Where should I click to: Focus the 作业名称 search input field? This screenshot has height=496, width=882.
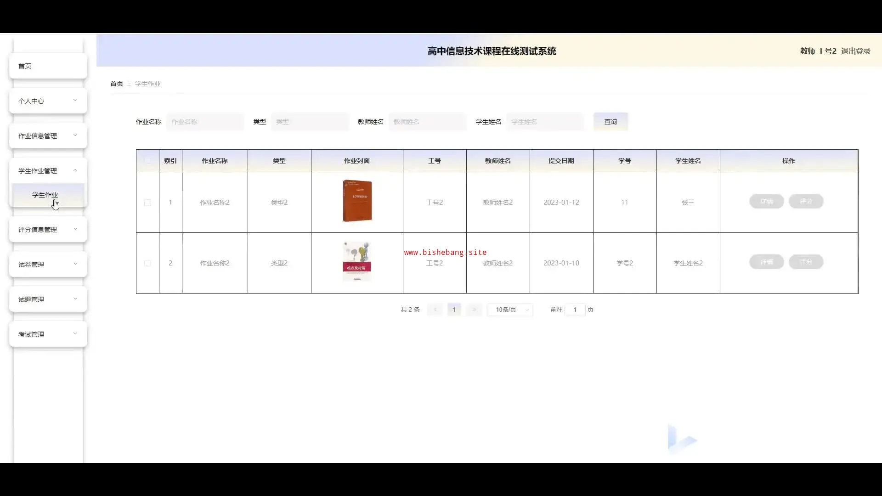coord(205,122)
